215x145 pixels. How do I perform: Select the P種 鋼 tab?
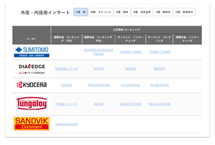tap(80, 12)
